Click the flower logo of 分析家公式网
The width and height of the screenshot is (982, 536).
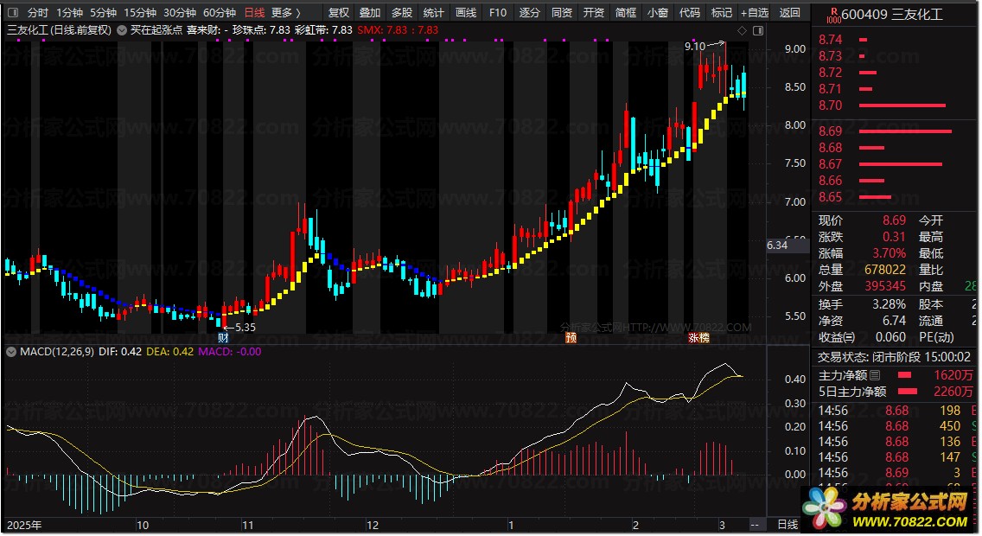pos(822,508)
